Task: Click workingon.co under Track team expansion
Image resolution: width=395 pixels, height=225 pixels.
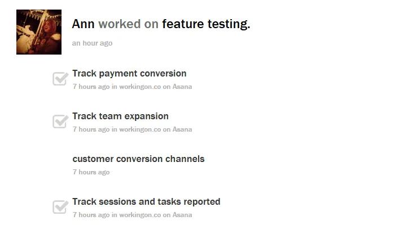Action: (x=140, y=129)
